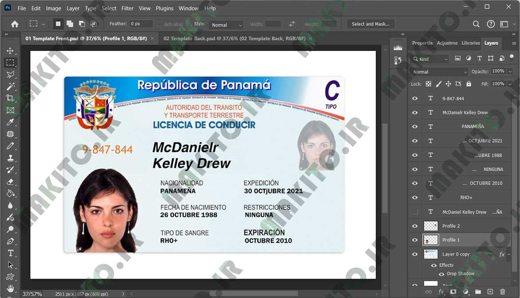Open the layer blend mode dropdown
Screen dimensions: 520x298
pyautogui.click(x=440, y=72)
